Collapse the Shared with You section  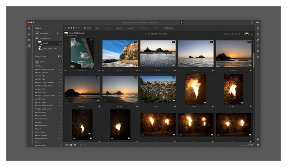click(x=61, y=38)
